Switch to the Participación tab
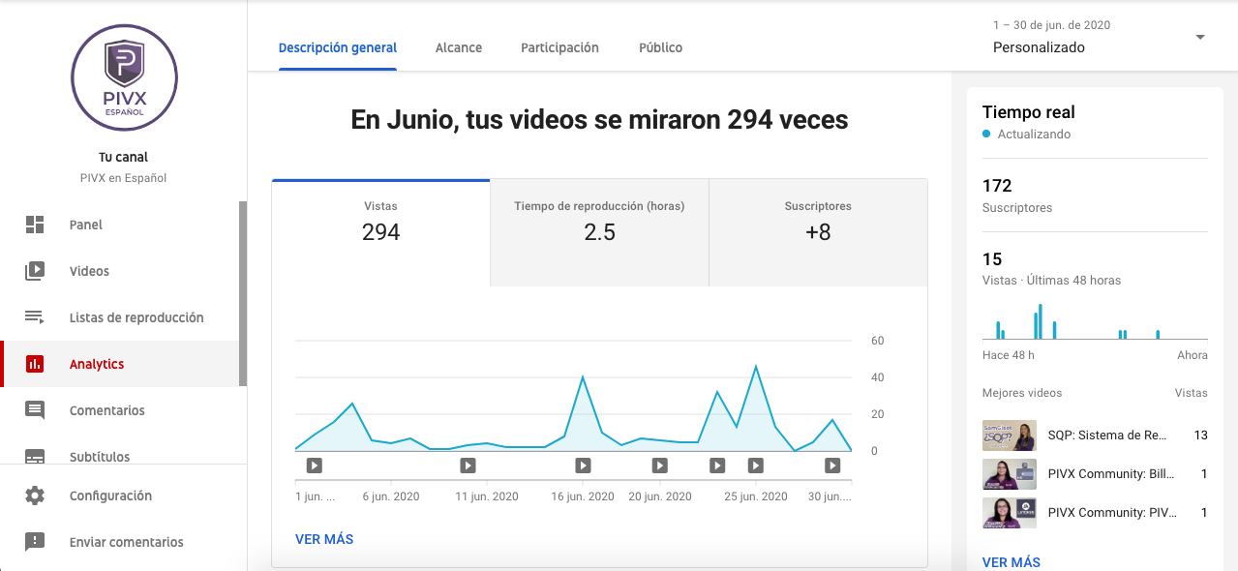 [x=559, y=47]
